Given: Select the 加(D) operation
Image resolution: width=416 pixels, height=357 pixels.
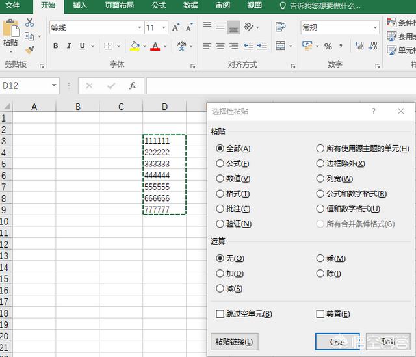Looking at the screenshot, I should (229, 273).
